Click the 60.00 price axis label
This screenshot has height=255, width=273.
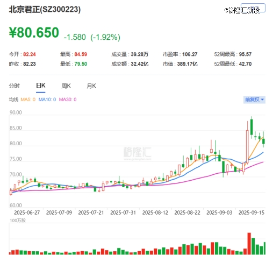click(x=16, y=205)
